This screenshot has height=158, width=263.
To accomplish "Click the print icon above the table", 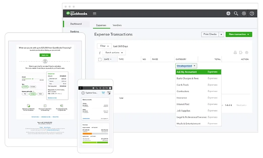I will 235,53.
